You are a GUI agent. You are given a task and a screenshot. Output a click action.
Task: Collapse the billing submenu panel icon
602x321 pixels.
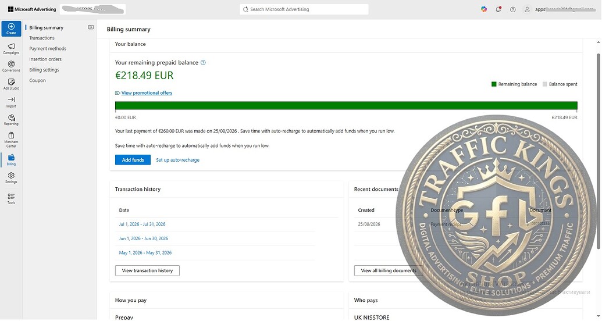(91, 27)
